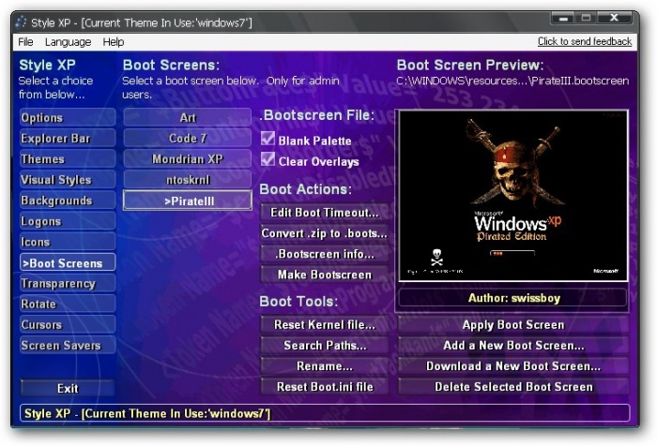The width and height of the screenshot is (657, 446).
Task: Click Reset Boot.ini file button
Action: click(x=325, y=387)
